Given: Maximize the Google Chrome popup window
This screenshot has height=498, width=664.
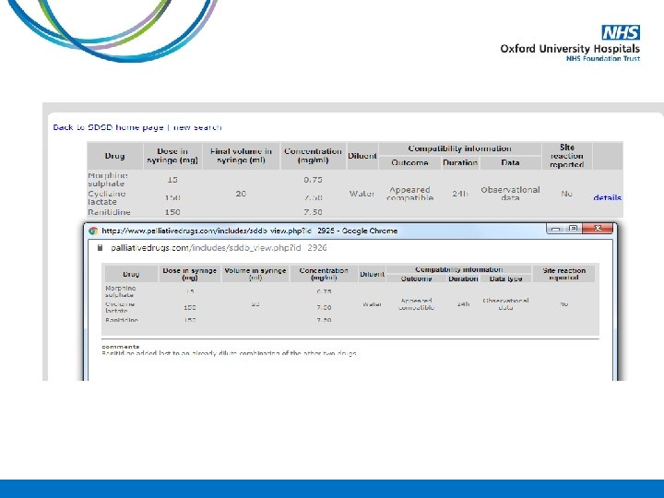Looking at the screenshot, I should coord(574,229).
